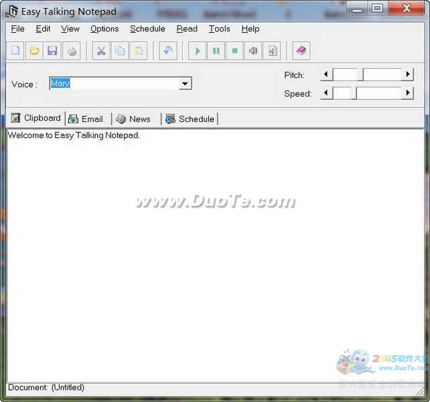Expand the Voice dropdown arrow

click(x=185, y=84)
